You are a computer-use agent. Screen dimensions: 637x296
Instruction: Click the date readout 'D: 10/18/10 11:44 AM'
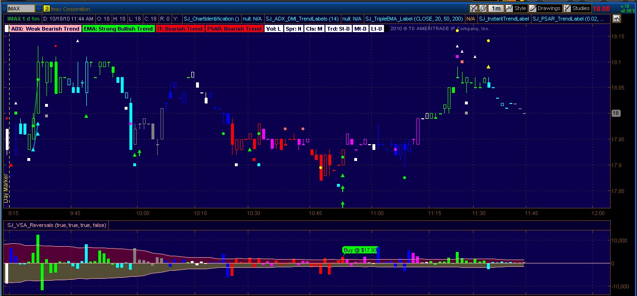click(x=68, y=19)
